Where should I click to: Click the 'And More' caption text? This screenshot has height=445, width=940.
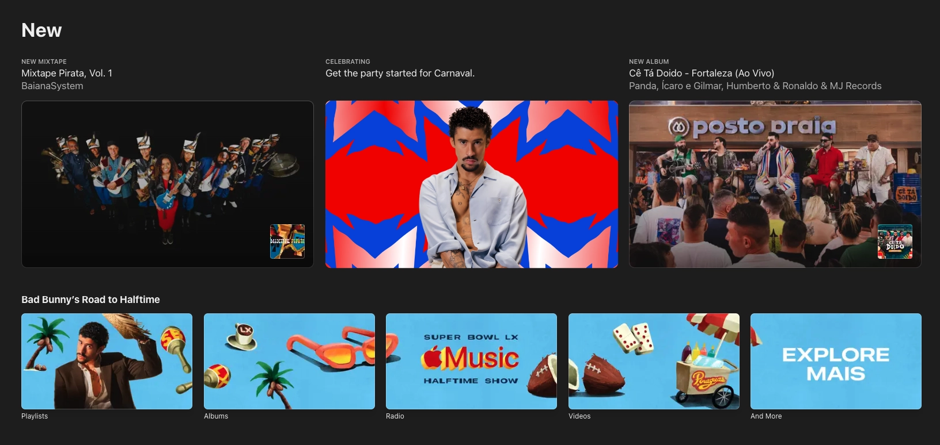click(766, 416)
